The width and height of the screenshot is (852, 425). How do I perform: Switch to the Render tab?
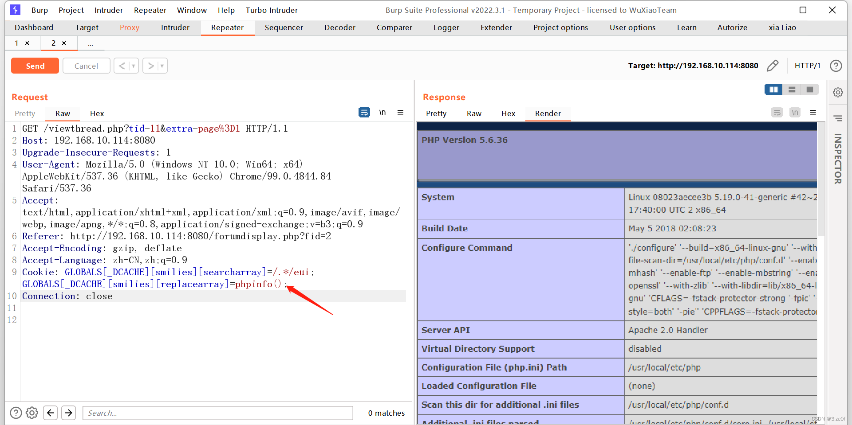coord(548,113)
